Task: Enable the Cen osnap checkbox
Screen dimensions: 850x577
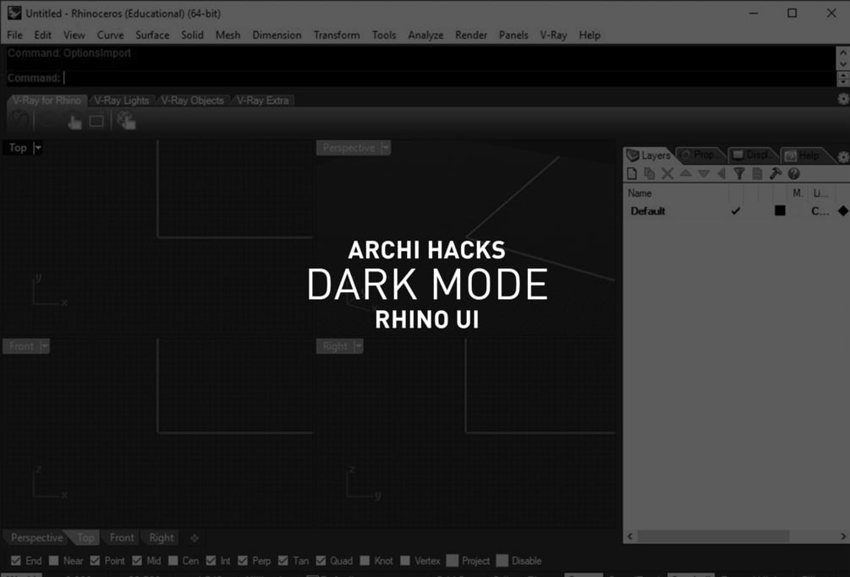Action: tap(173, 561)
